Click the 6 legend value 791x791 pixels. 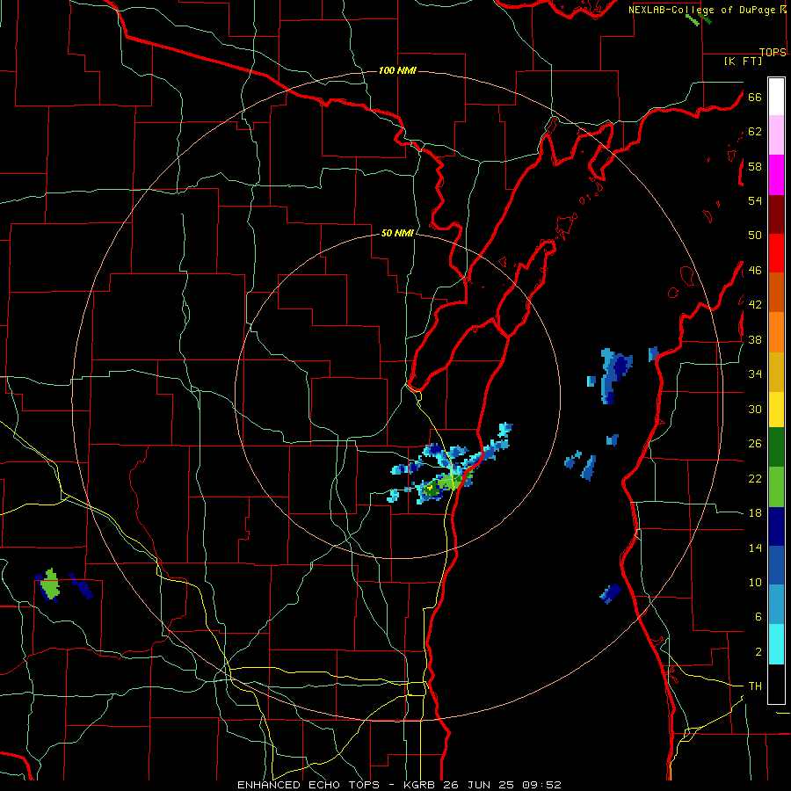pos(758,617)
